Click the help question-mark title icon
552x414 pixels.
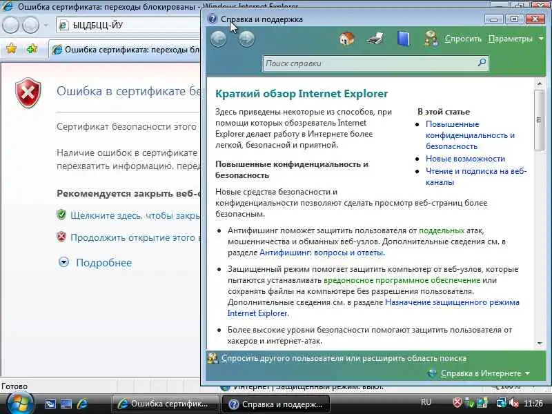[213, 19]
